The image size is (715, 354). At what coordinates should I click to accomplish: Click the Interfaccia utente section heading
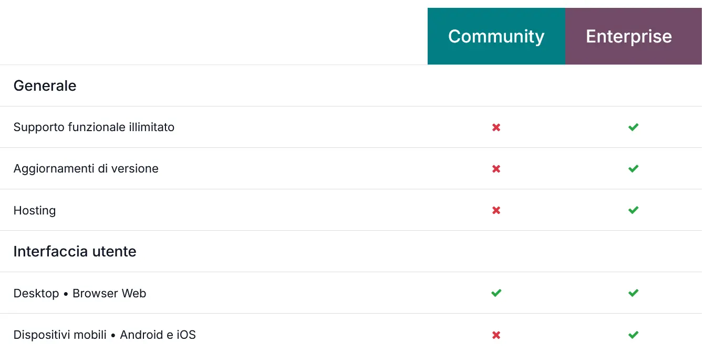coord(75,251)
